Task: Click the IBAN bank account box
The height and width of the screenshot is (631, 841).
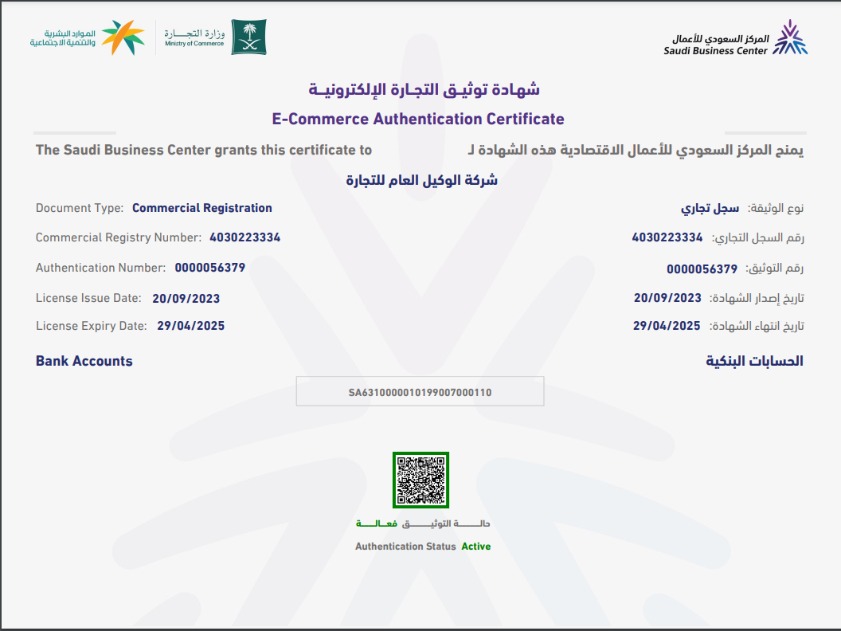Action: tap(420, 392)
